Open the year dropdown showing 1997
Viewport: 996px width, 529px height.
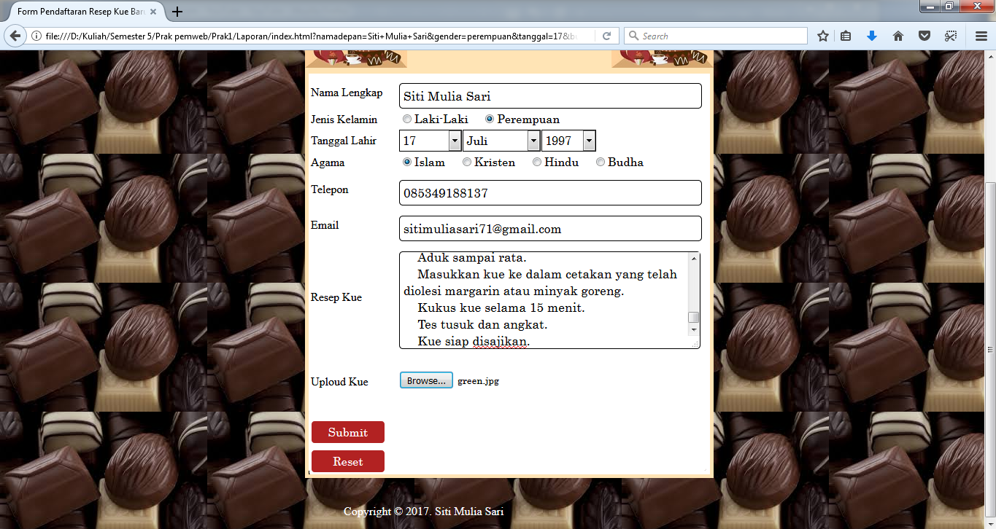[588, 140]
